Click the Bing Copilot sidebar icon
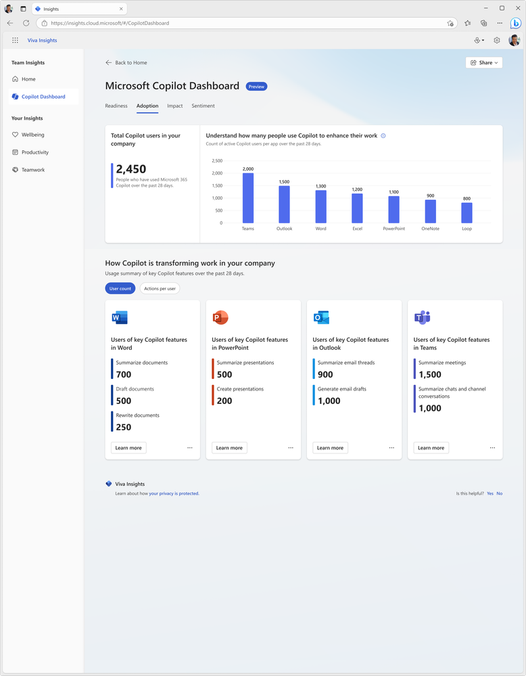 (x=515, y=23)
